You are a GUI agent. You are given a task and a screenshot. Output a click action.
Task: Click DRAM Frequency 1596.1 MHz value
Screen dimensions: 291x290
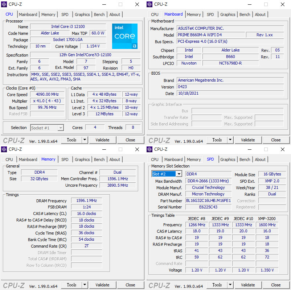click(x=86, y=200)
